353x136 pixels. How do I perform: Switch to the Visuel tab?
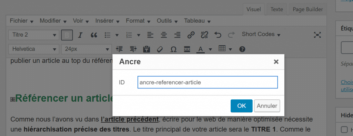pyautogui.click(x=254, y=9)
